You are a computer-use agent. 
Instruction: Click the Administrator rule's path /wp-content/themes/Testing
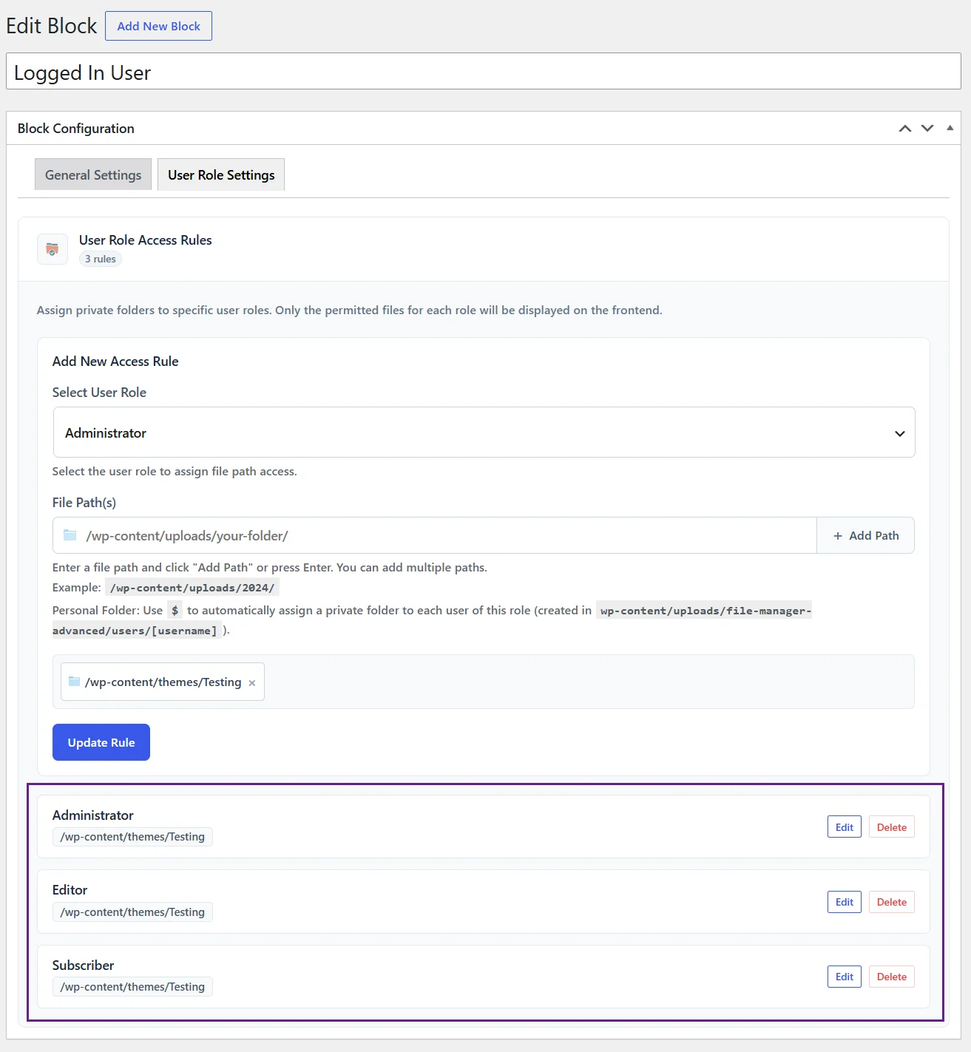tap(132, 837)
